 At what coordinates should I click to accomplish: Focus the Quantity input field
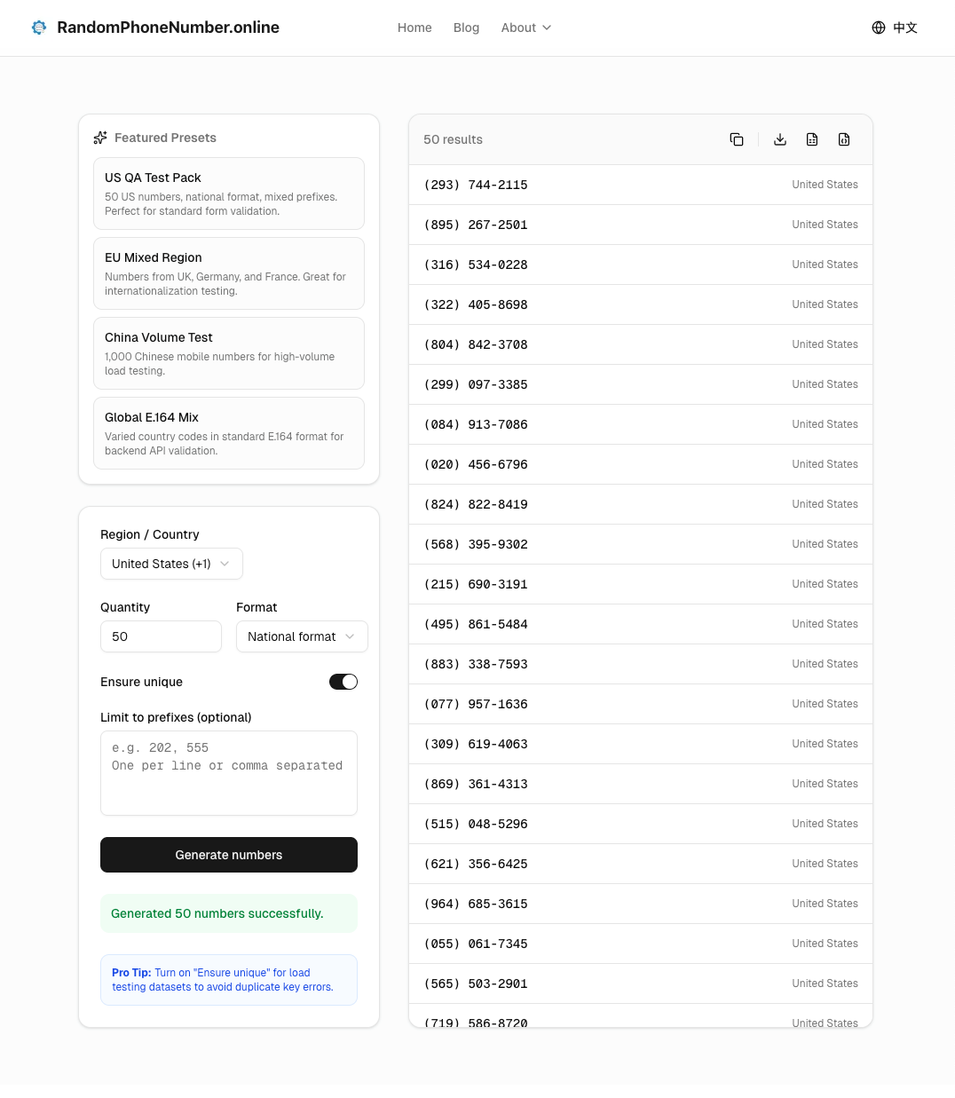click(161, 636)
